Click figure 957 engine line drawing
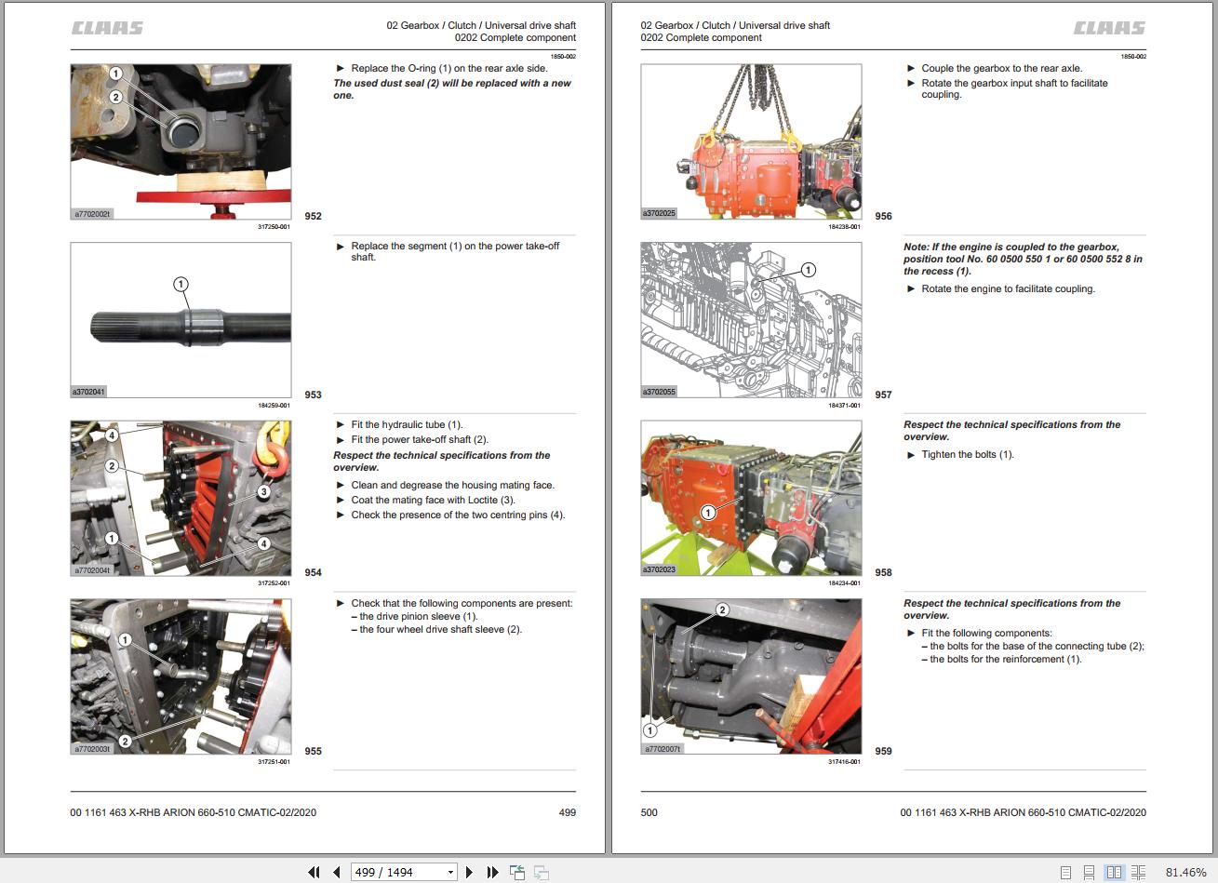Screen dimensions: 1218x883 (751, 320)
